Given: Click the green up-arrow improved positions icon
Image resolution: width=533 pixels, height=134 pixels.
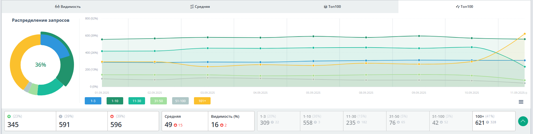Looking at the screenshot, I should click(9, 116).
